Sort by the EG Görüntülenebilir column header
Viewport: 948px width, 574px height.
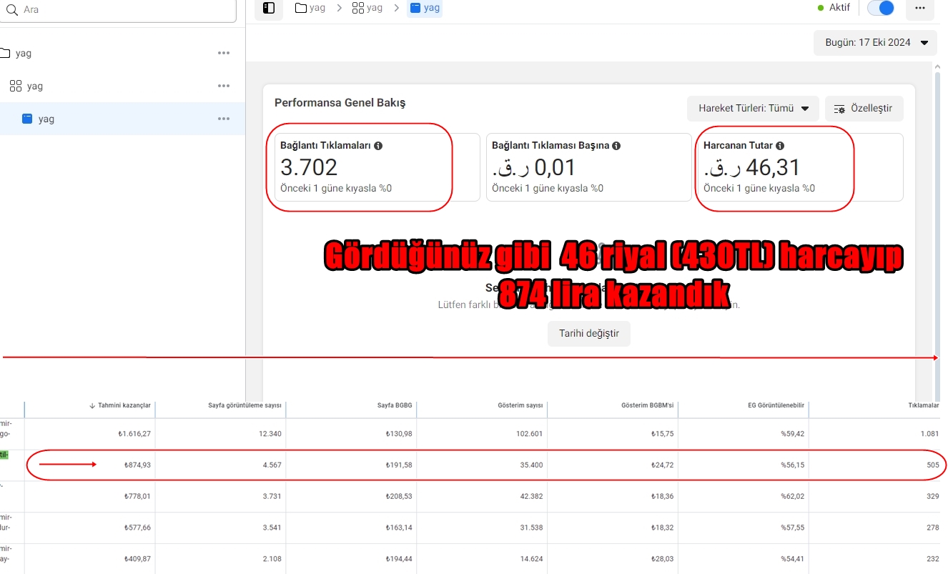(775, 405)
